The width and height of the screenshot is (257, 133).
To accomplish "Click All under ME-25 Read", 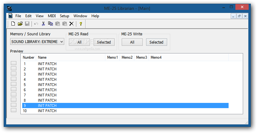I will [79, 42].
